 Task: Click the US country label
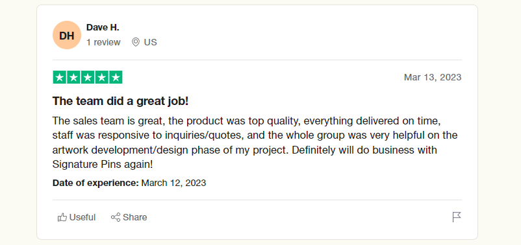(150, 42)
